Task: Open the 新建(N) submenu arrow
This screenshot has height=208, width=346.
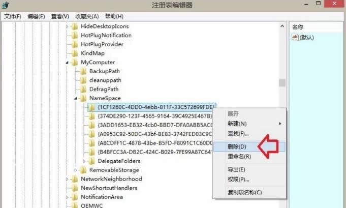Action: pos(280,124)
